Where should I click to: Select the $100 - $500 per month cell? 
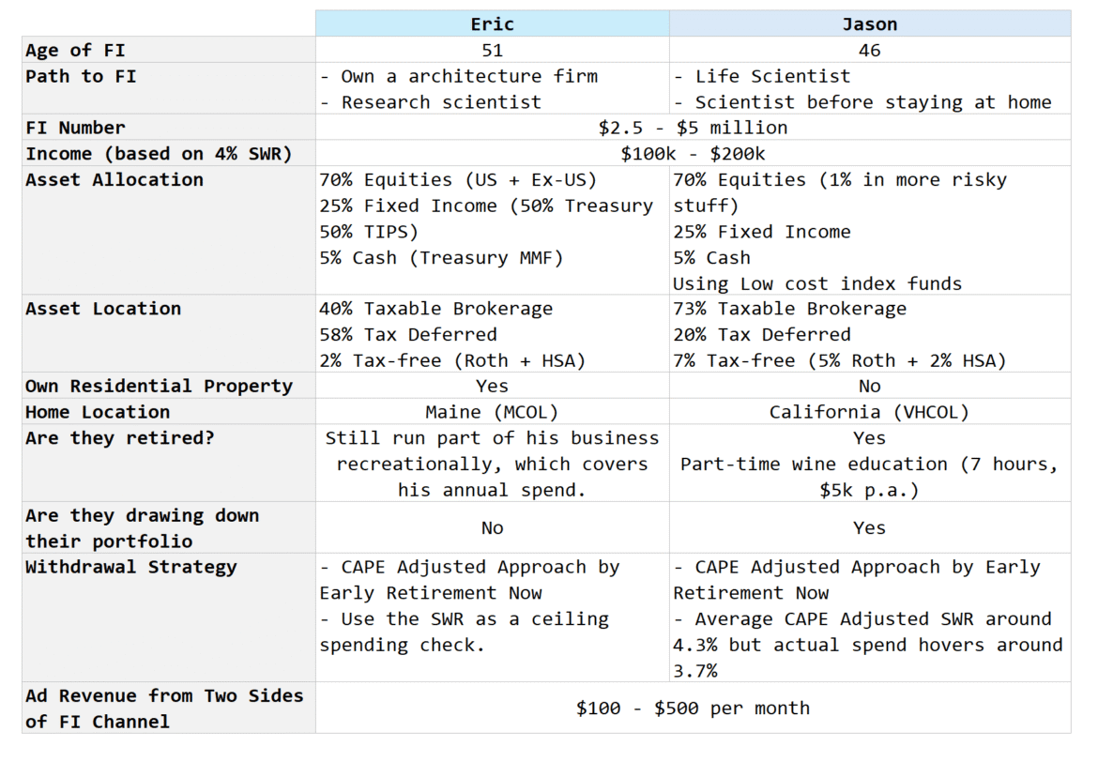pos(693,709)
